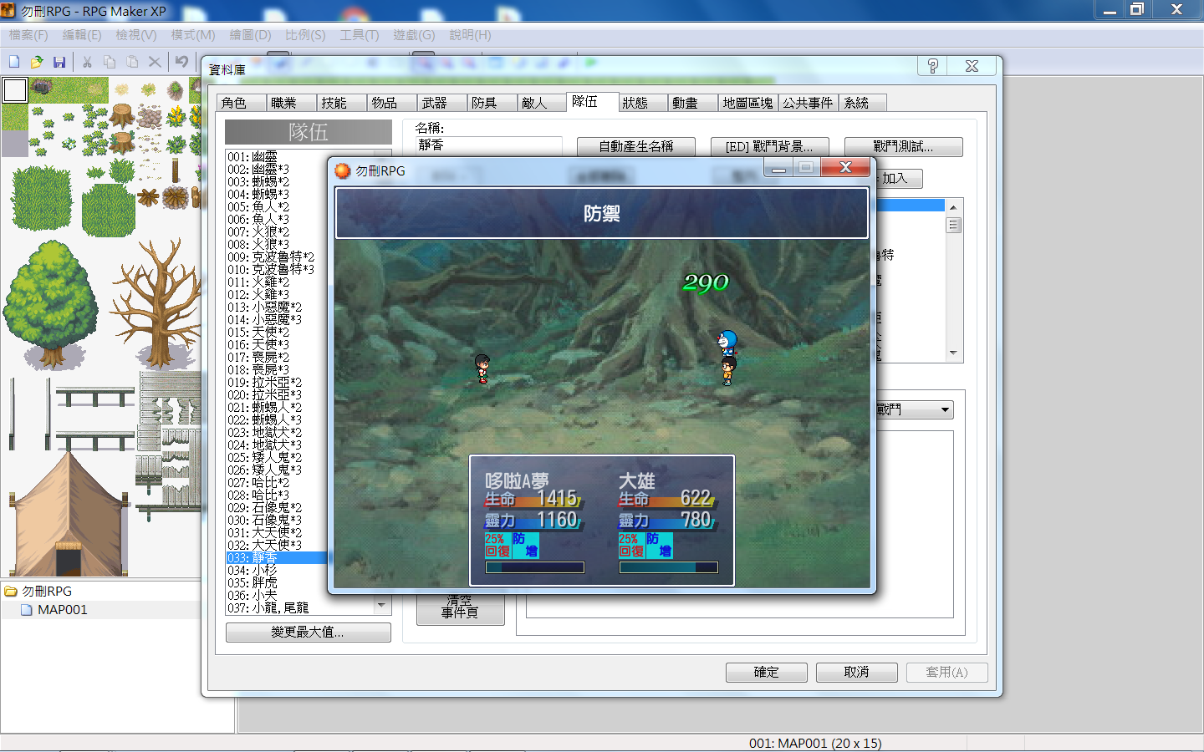The image size is (1204, 752).
Task: Click the Delete X toolbar icon
Action: coord(155,62)
